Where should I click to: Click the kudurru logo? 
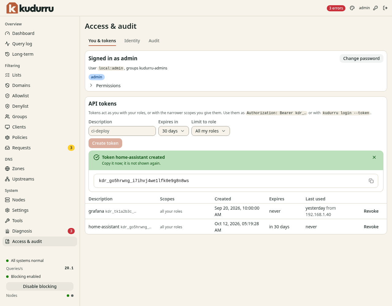pyautogui.click(x=30, y=8)
